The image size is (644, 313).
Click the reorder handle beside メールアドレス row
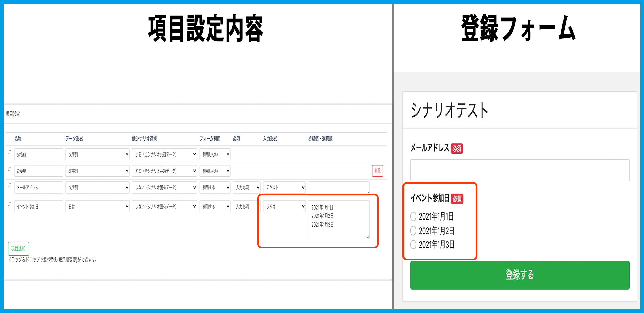(9, 186)
